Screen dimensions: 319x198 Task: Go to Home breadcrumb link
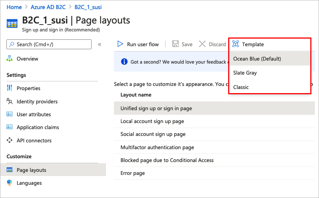[14, 7]
